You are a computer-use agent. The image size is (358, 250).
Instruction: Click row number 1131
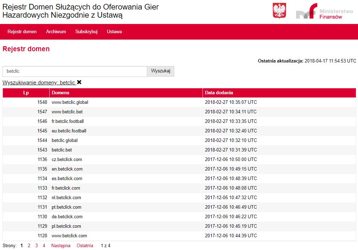click(42, 207)
